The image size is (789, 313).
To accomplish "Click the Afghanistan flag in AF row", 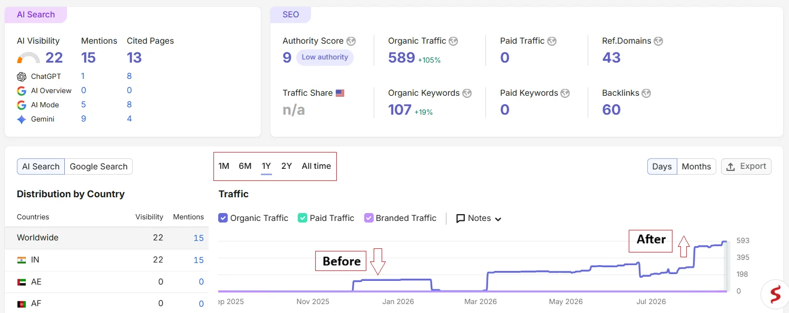I will [22, 304].
